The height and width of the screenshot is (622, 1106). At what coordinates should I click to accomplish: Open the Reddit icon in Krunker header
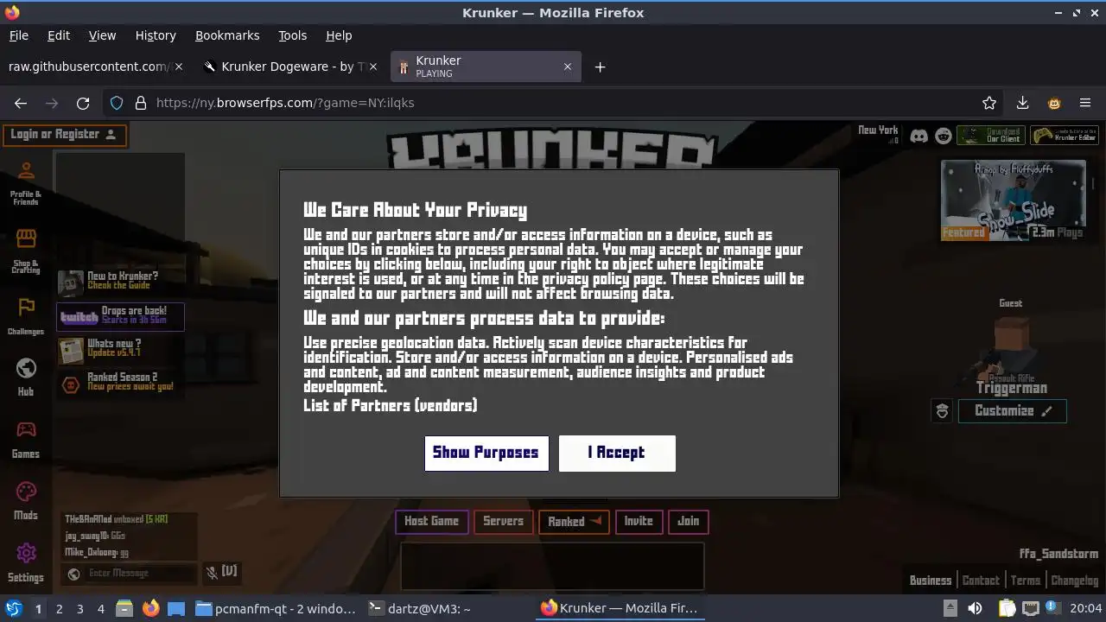[944, 136]
